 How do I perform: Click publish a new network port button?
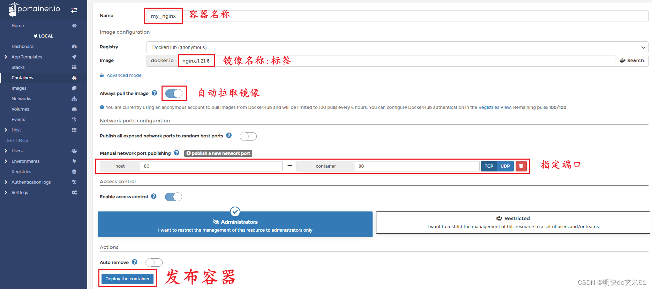(218, 153)
